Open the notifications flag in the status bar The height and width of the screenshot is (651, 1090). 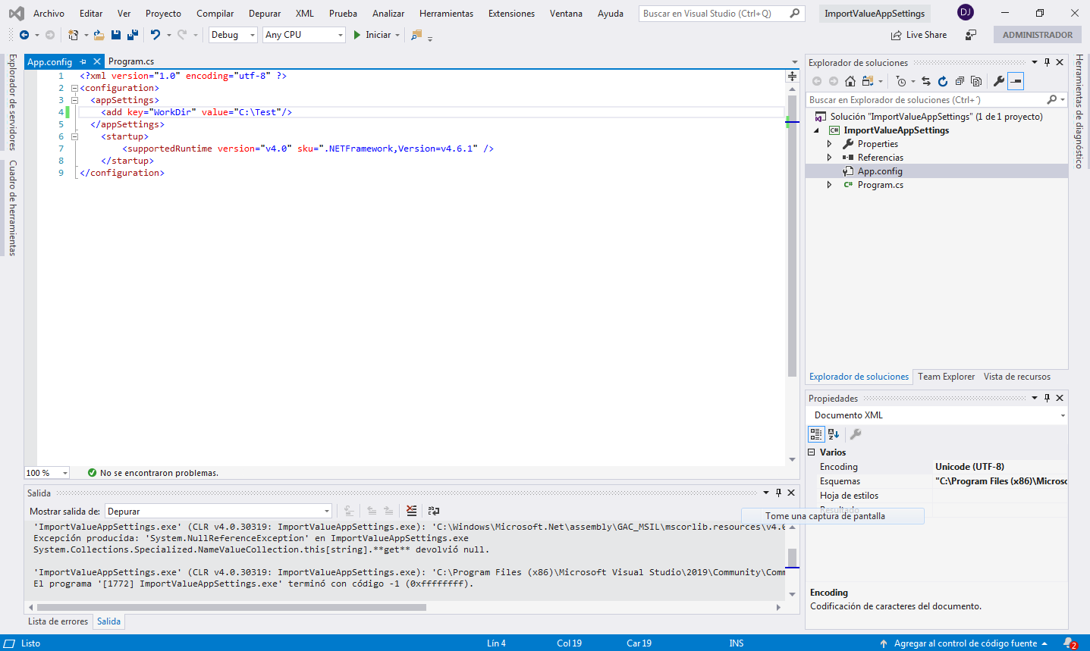(1069, 643)
